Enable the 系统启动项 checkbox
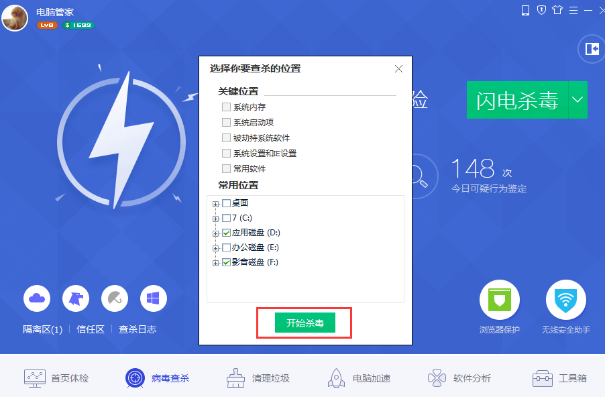605x397 pixels. [x=227, y=122]
